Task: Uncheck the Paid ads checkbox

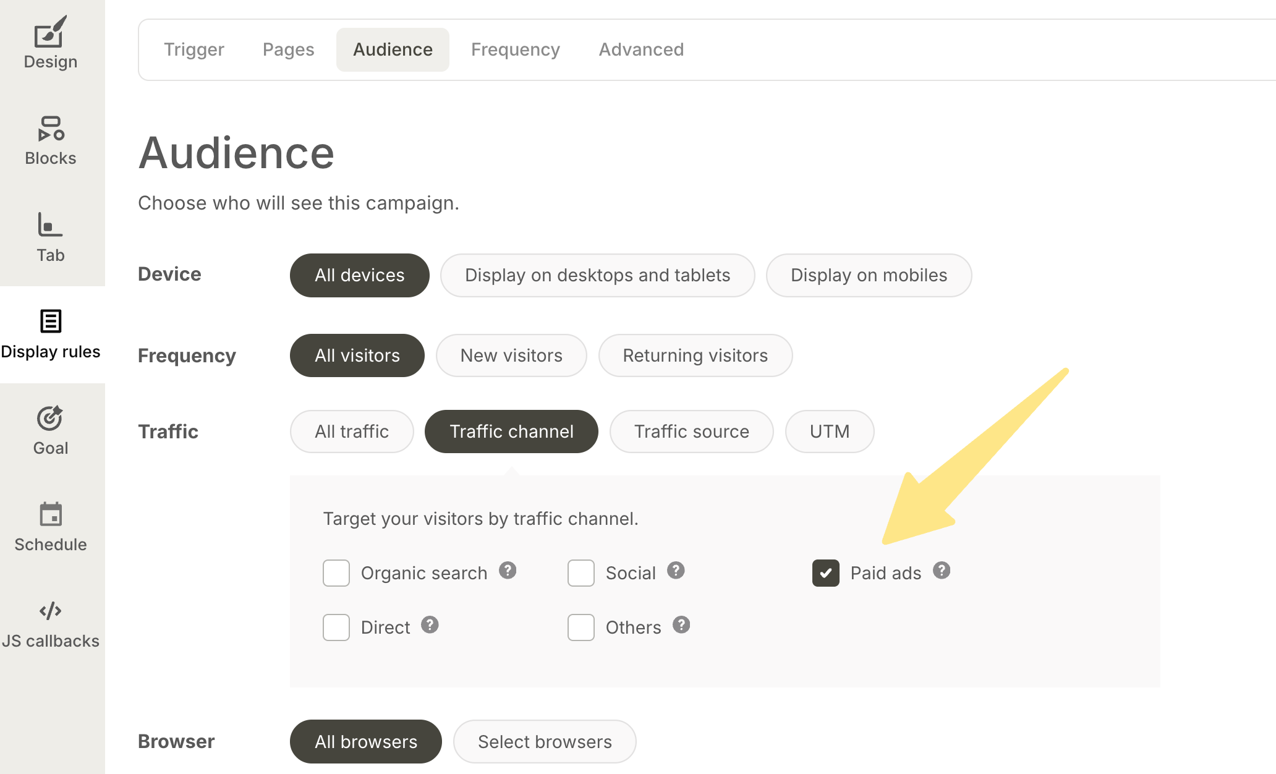Action: 826,573
